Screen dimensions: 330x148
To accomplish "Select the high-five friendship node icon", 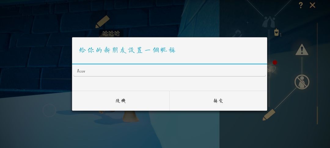I will (269, 22).
